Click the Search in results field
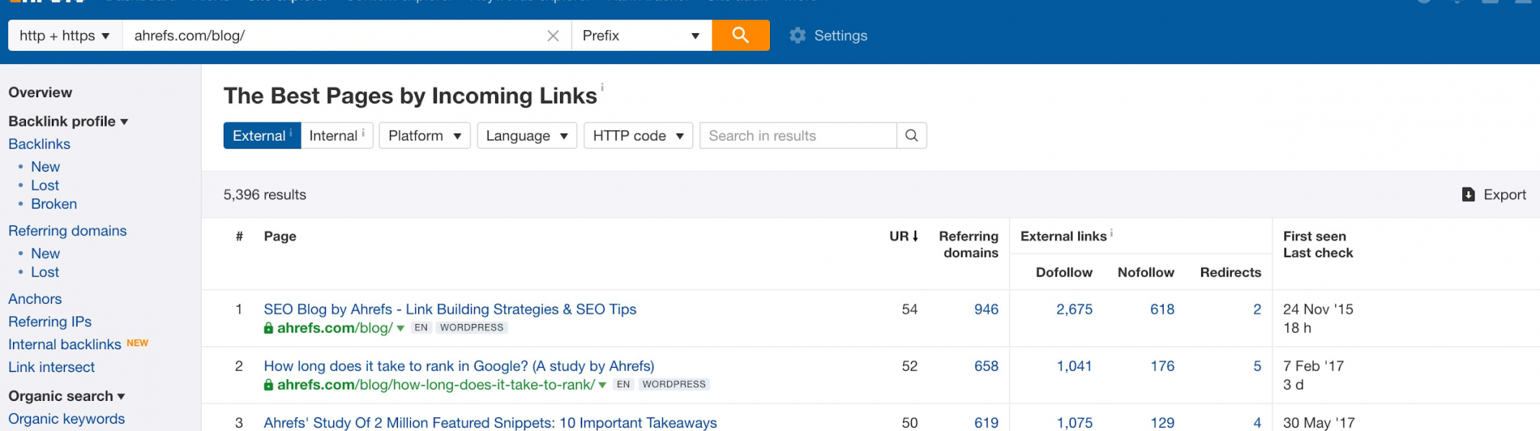1540x431 pixels. [798, 136]
